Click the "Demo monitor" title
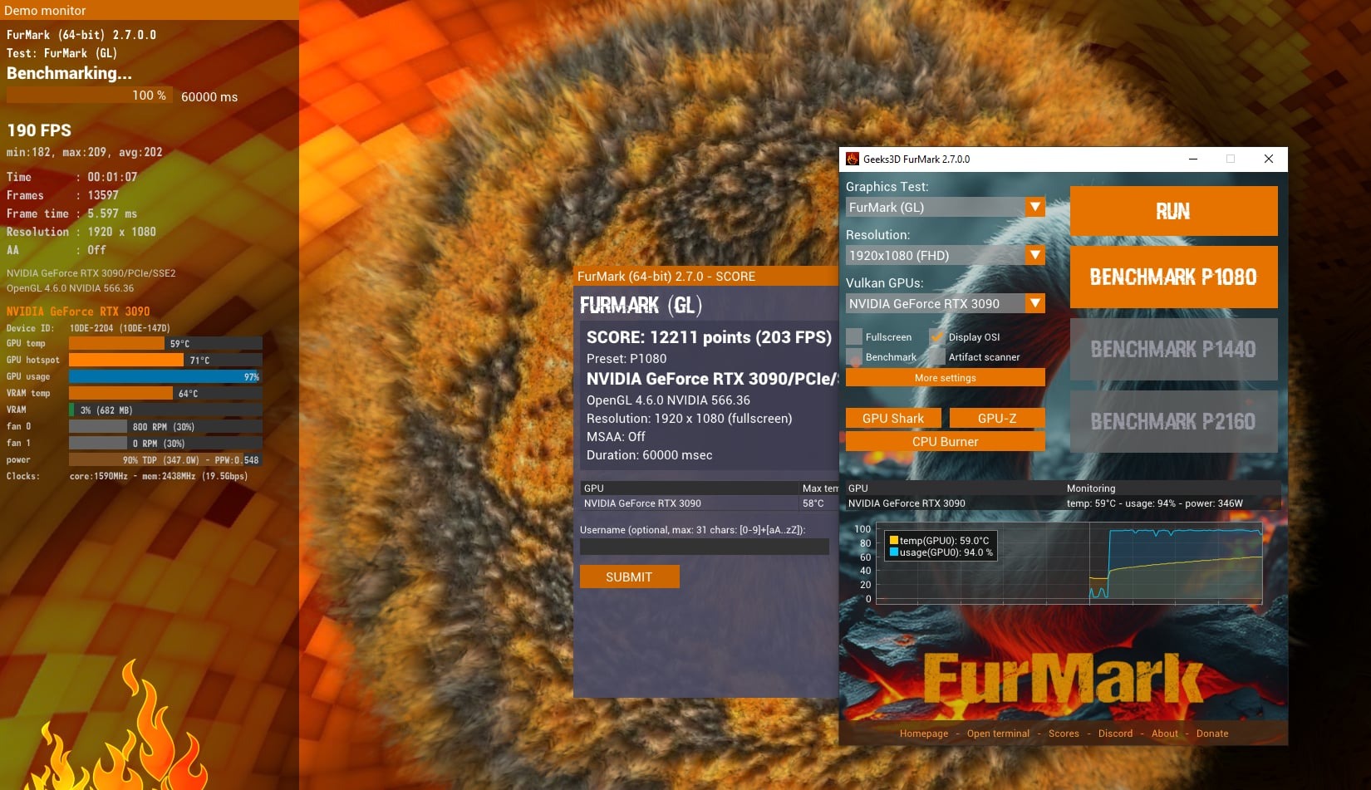The width and height of the screenshot is (1371, 790). point(45,10)
